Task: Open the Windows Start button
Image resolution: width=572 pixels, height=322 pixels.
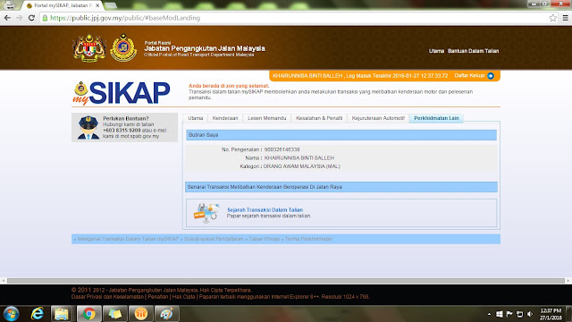Action: click(12, 314)
